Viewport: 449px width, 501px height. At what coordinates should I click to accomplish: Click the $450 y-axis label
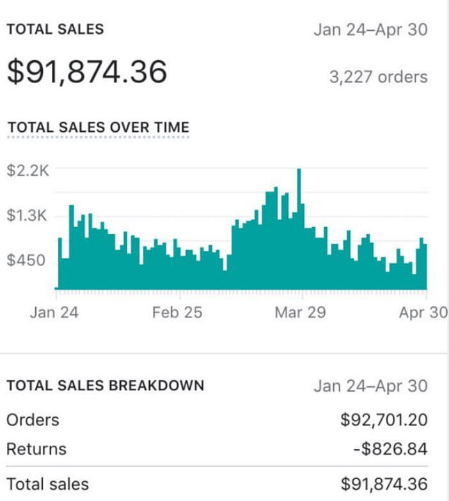pos(28,260)
